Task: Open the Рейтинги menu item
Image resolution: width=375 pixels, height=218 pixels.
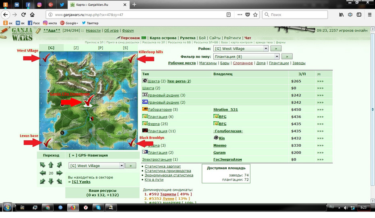Action: pyautogui.click(x=233, y=38)
